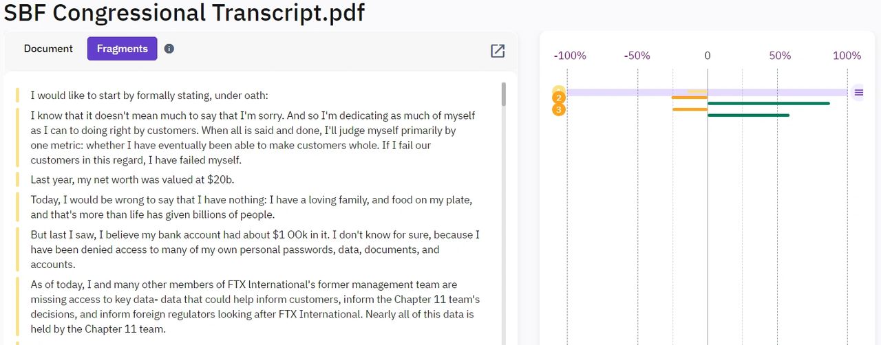Select the fragment about $100k bank account
The width and height of the screenshot is (881, 345).
(255, 249)
